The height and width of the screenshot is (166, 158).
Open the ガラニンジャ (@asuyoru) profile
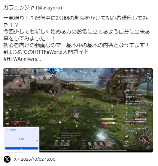coord(33,8)
